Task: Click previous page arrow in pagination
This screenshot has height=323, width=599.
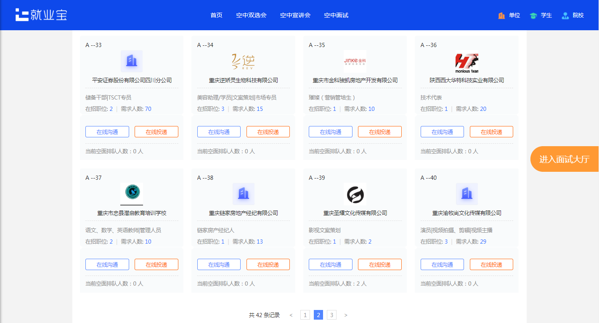Action: [291, 315]
